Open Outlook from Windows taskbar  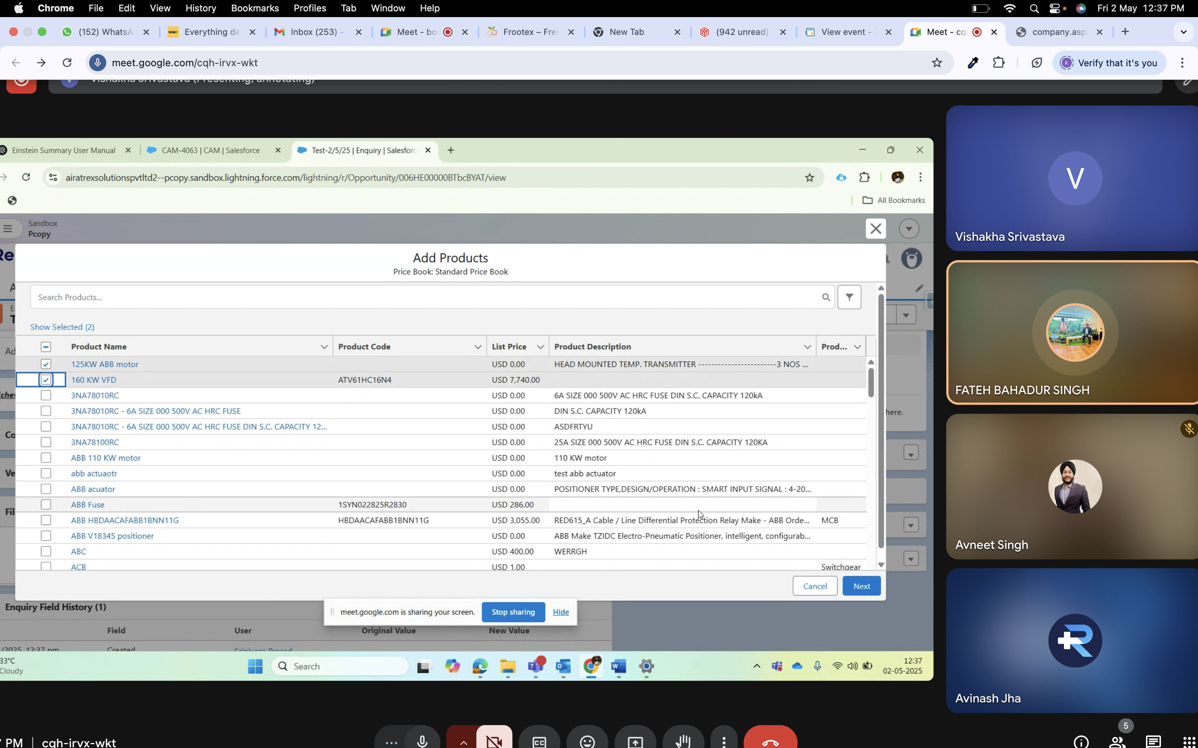click(563, 666)
